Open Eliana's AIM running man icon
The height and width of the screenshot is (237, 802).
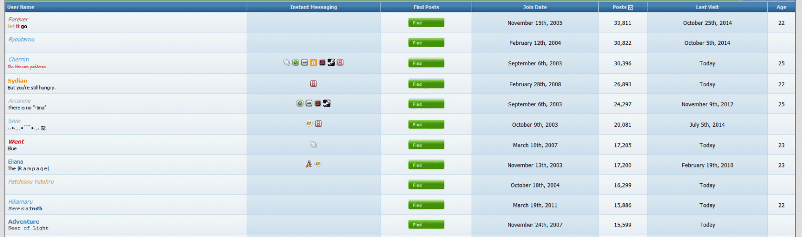[309, 164]
